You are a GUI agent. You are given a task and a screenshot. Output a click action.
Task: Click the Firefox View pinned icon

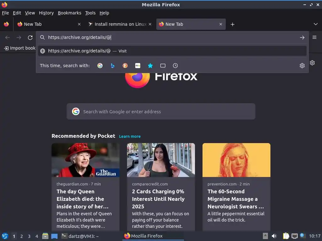(6, 24)
